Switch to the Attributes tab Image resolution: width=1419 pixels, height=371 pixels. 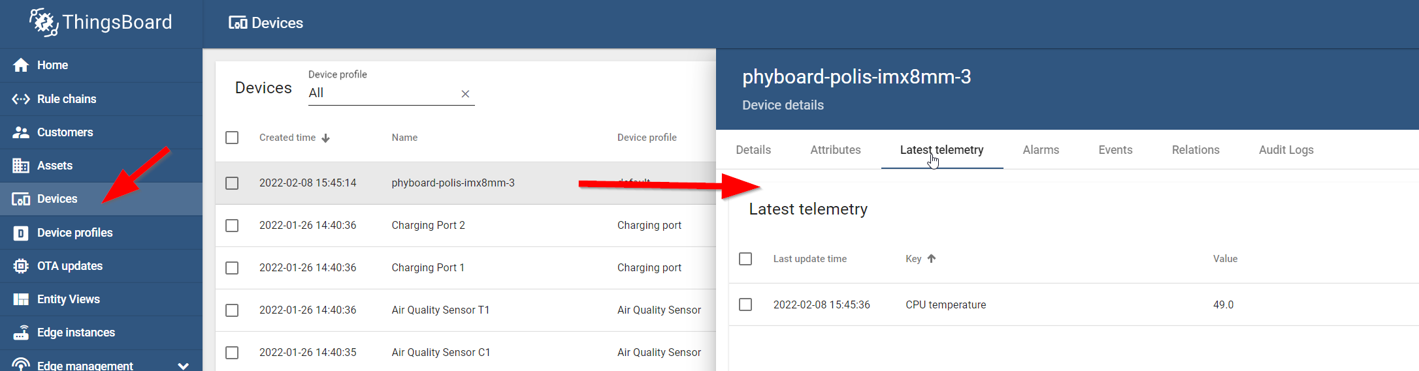coord(836,150)
